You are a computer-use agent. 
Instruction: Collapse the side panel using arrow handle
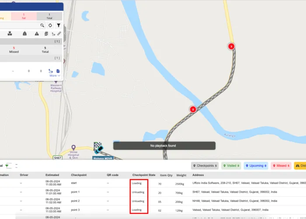(65, 33)
